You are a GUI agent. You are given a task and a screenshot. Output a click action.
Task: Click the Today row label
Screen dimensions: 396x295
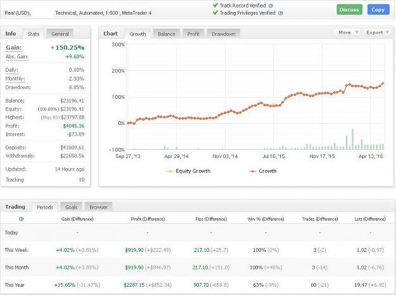(x=11, y=233)
